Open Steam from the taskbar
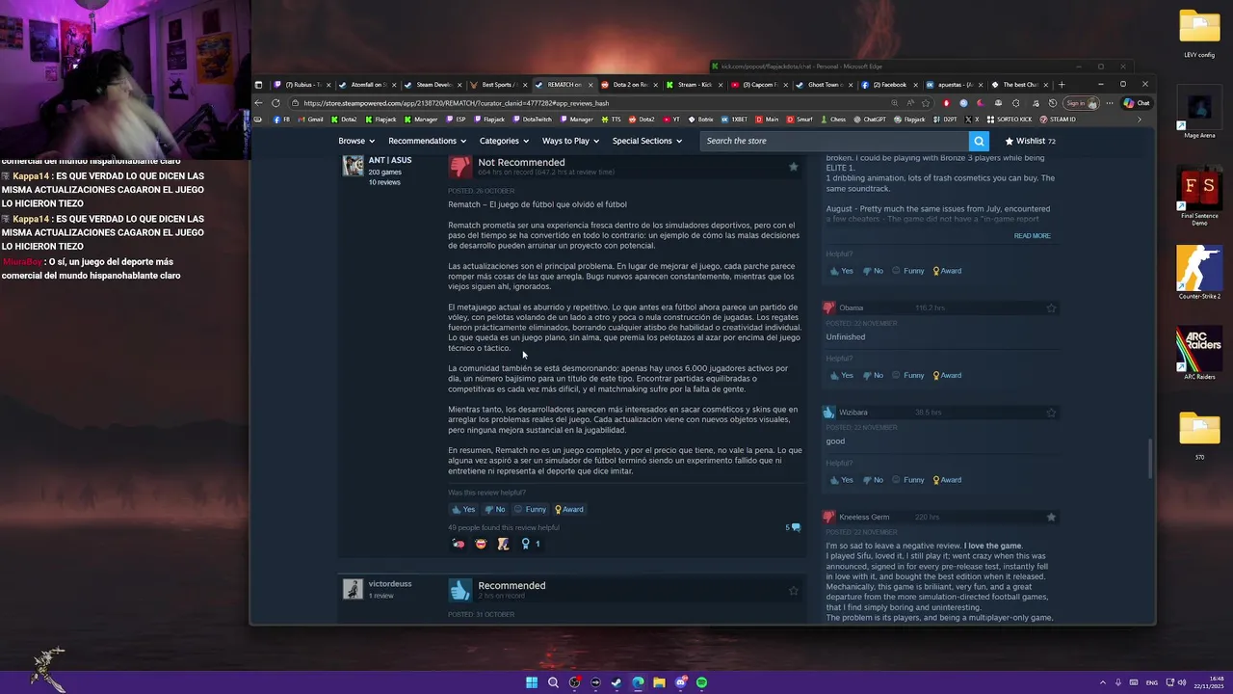The width and height of the screenshot is (1233, 694). [x=616, y=682]
